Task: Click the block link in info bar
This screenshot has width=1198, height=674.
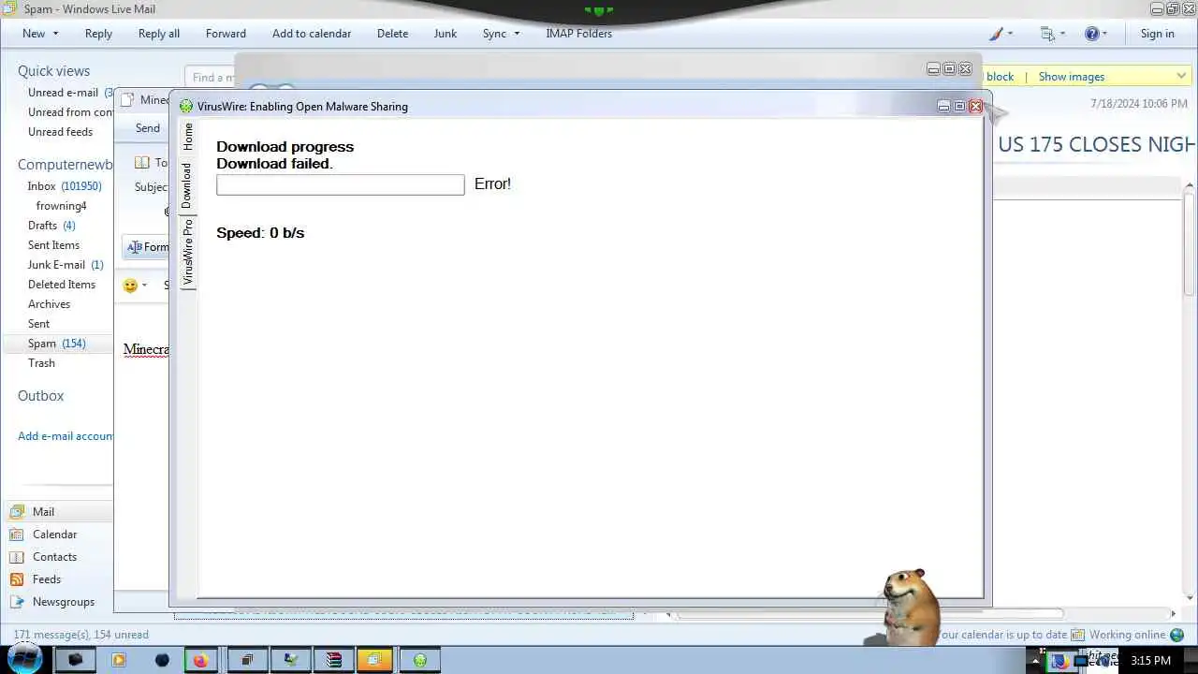Action: tap(1000, 77)
